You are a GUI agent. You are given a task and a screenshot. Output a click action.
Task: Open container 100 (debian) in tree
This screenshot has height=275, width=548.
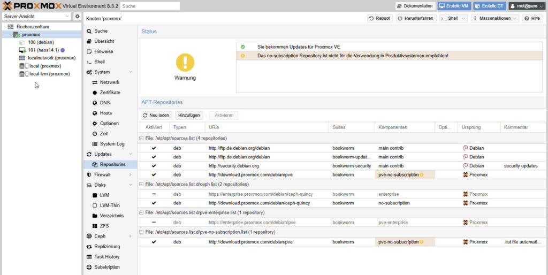tap(41, 42)
